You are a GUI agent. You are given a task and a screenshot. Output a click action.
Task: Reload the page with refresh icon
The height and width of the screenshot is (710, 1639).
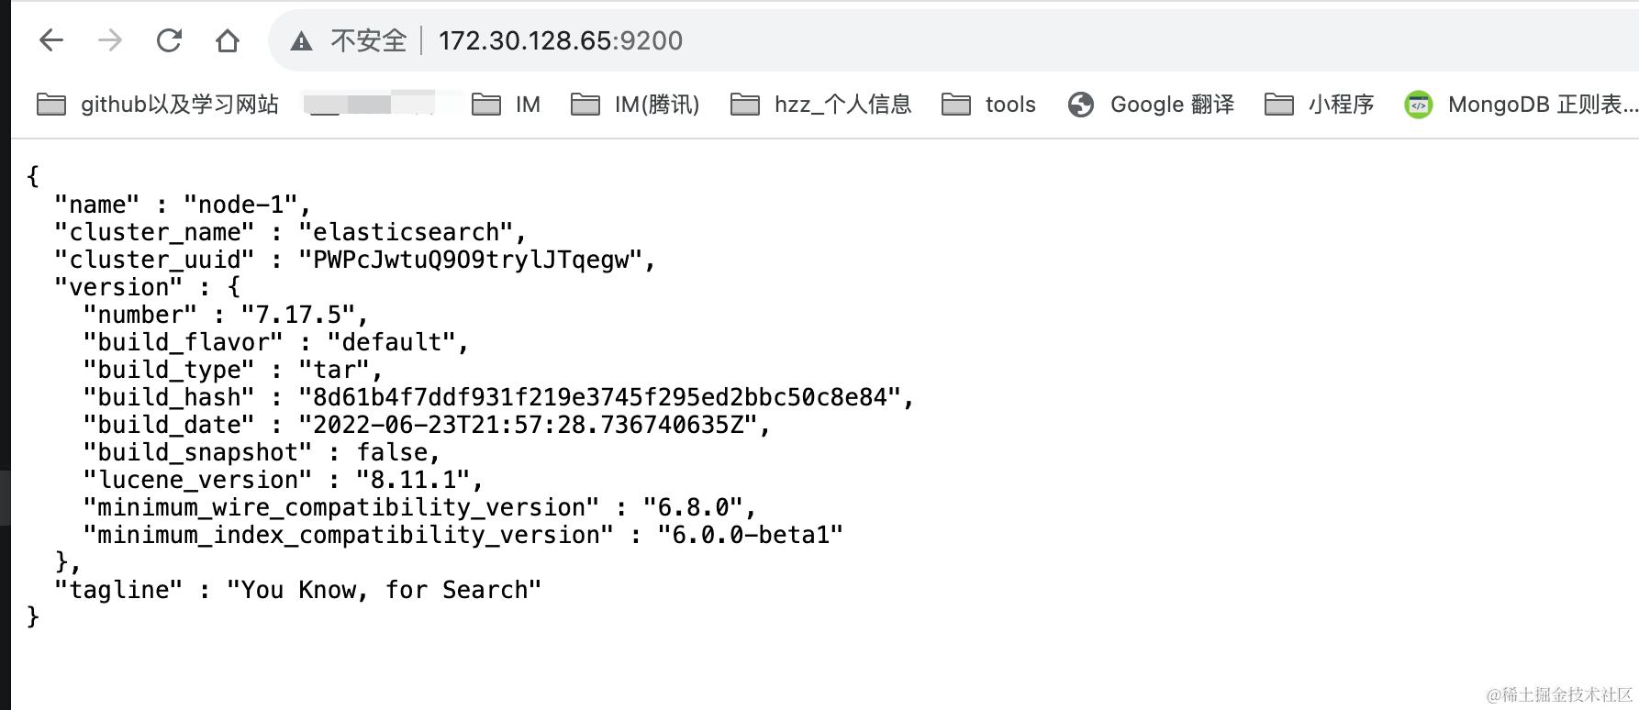tap(169, 40)
